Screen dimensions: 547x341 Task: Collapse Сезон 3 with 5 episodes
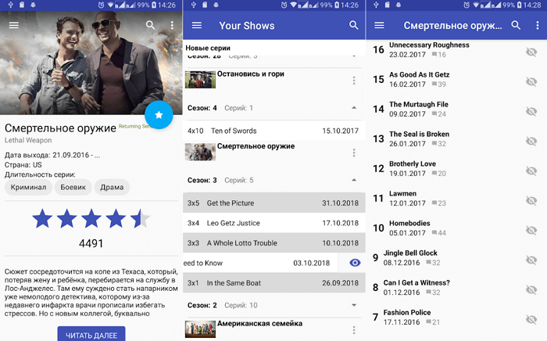click(x=354, y=180)
